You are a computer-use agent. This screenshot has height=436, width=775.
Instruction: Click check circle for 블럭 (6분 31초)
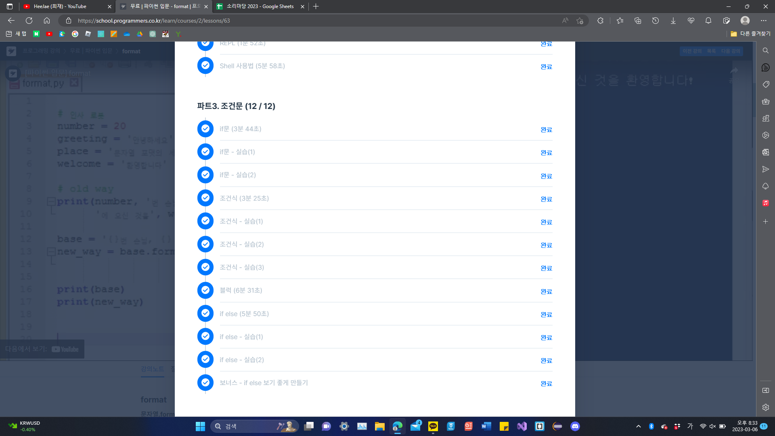click(205, 290)
